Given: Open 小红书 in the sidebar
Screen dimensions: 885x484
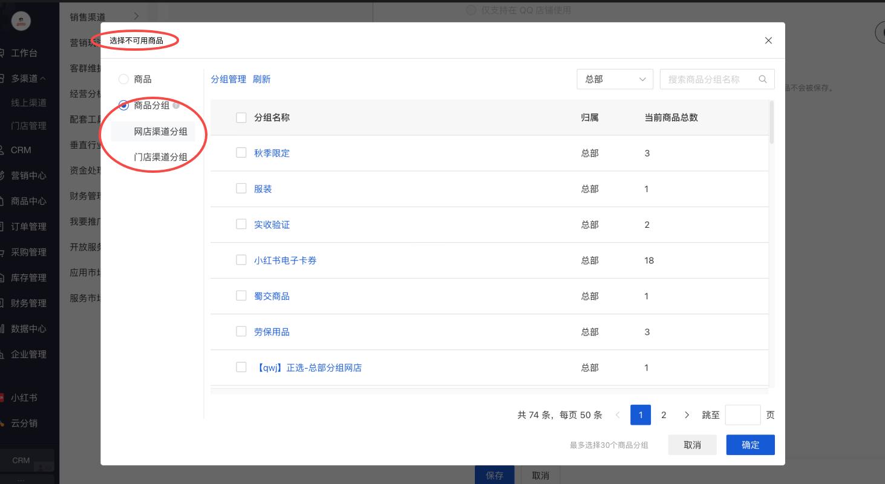Looking at the screenshot, I should [x=24, y=398].
